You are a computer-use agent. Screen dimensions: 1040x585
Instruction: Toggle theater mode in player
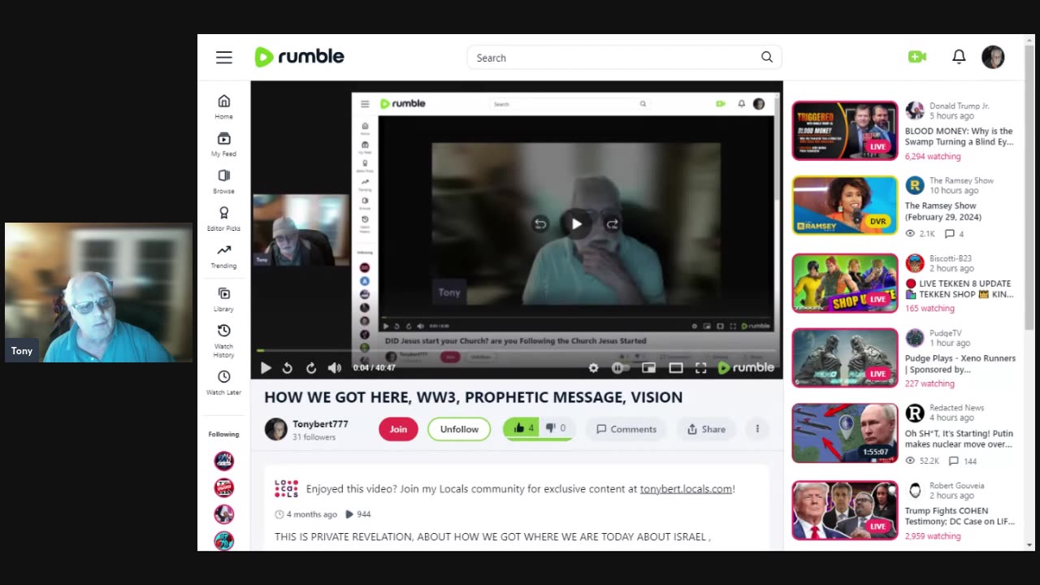(675, 368)
